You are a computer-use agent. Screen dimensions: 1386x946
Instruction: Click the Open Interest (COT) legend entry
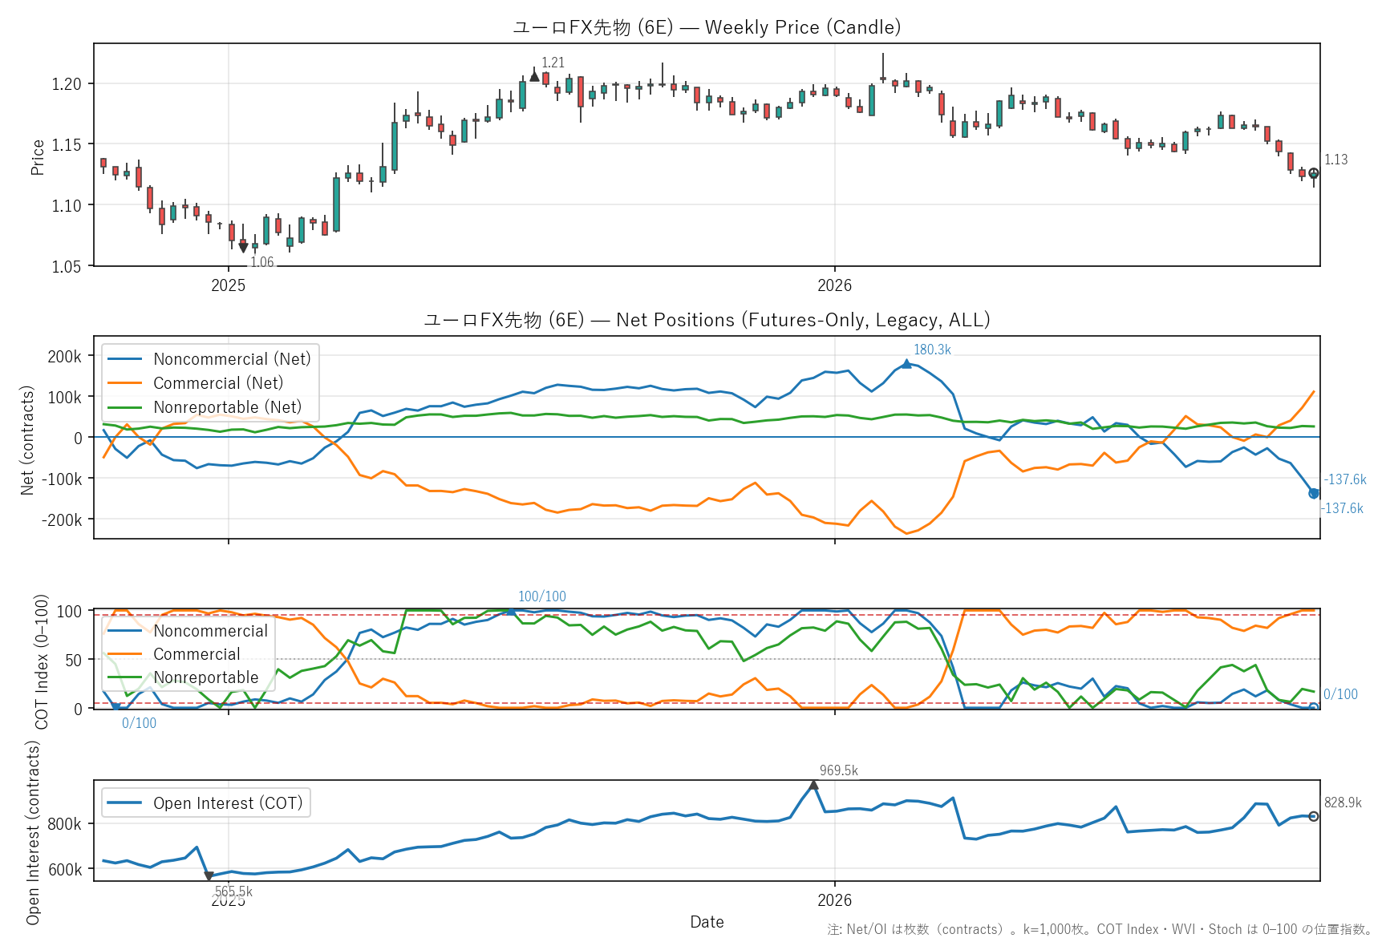[205, 803]
